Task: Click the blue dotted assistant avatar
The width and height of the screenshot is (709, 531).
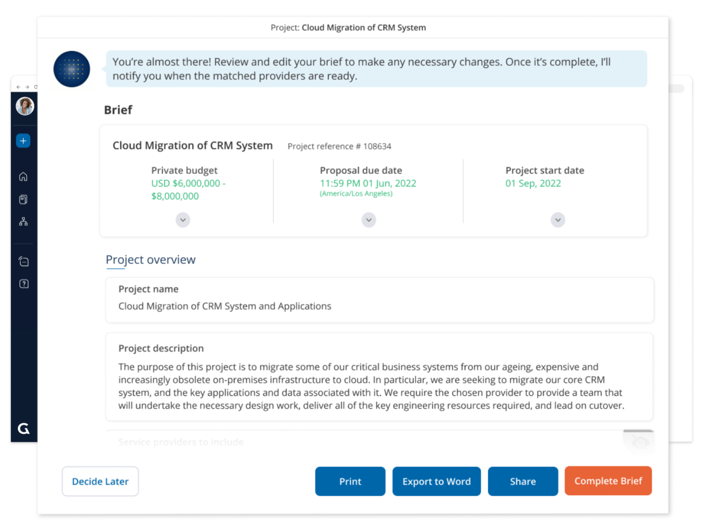Action: (72, 69)
